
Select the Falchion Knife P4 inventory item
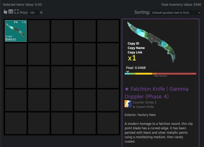click(x=16, y=31)
